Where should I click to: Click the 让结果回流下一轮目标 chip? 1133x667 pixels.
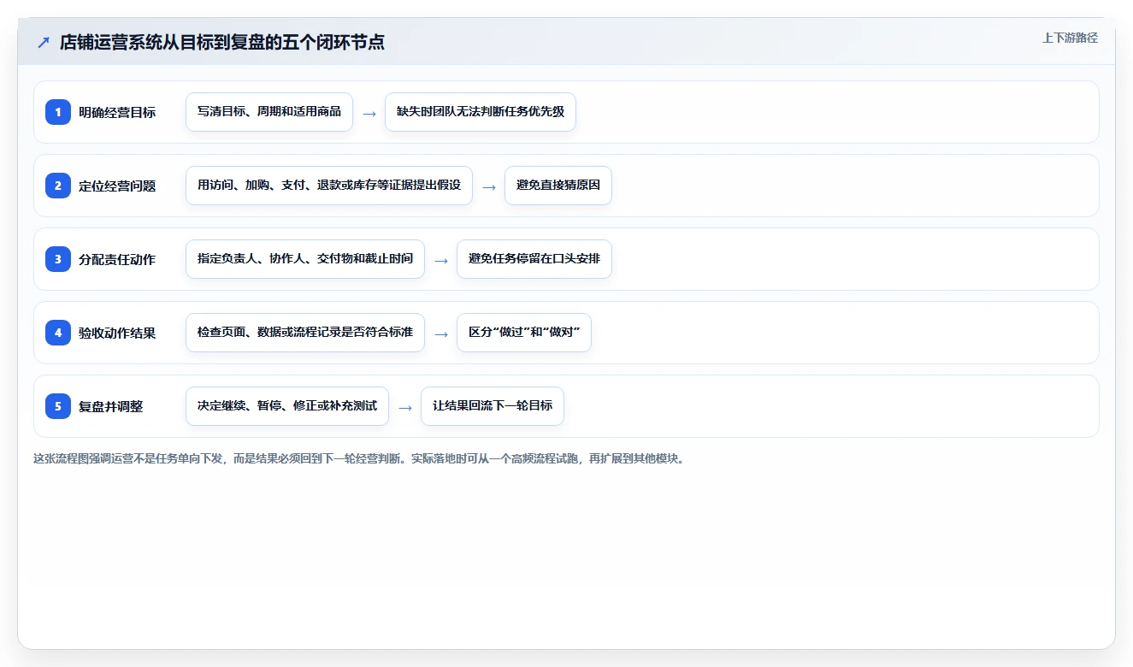click(493, 406)
